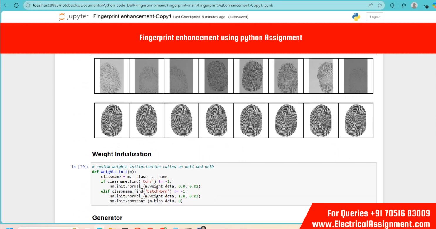Open the browser profile avatar
This screenshot has height=229, width=436.
414,5
